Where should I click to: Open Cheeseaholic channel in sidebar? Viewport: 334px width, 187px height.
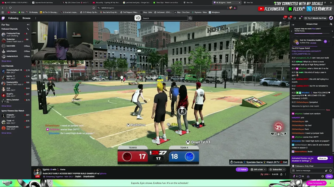pyautogui.click(x=16, y=128)
